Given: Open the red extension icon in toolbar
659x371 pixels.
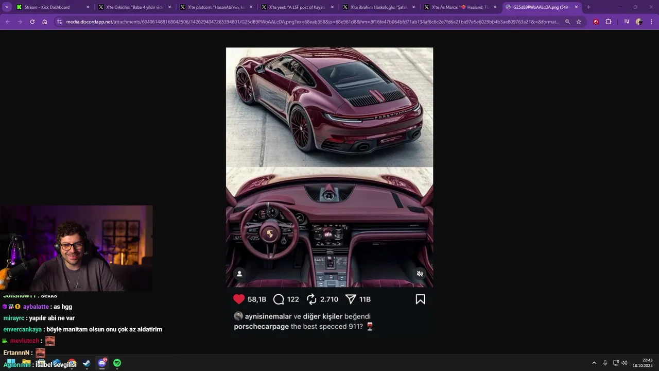Looking at the screenshot, I should 596,22.
